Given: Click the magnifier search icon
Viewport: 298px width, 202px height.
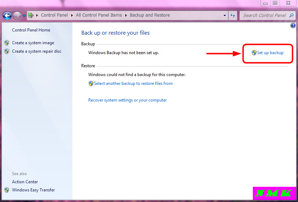Looking at the screenshot, I should pyautogui.click(x=291, y=16).
